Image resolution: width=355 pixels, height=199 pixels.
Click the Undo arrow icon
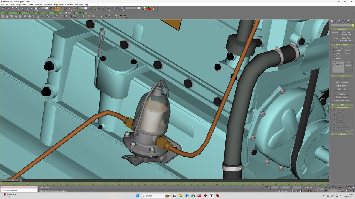(x=3, y=8)
